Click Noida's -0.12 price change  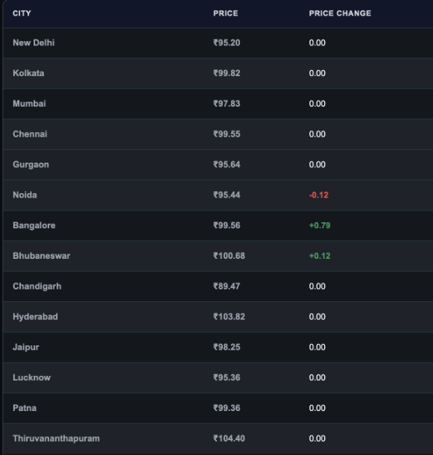(x=319, y=195)
